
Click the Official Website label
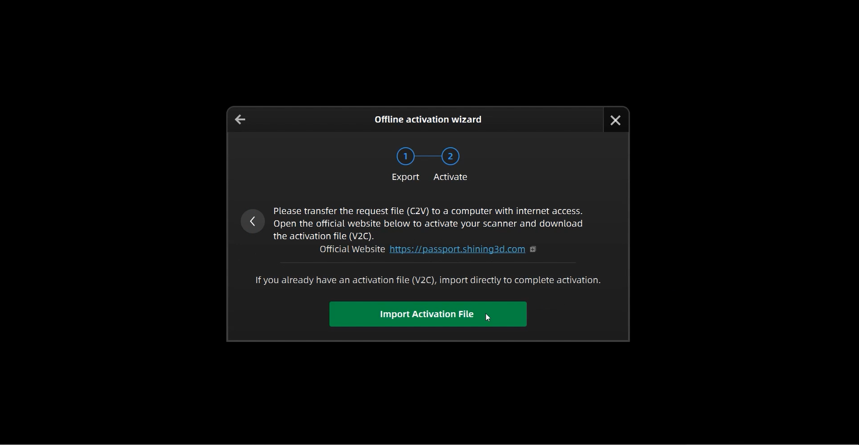352,249
